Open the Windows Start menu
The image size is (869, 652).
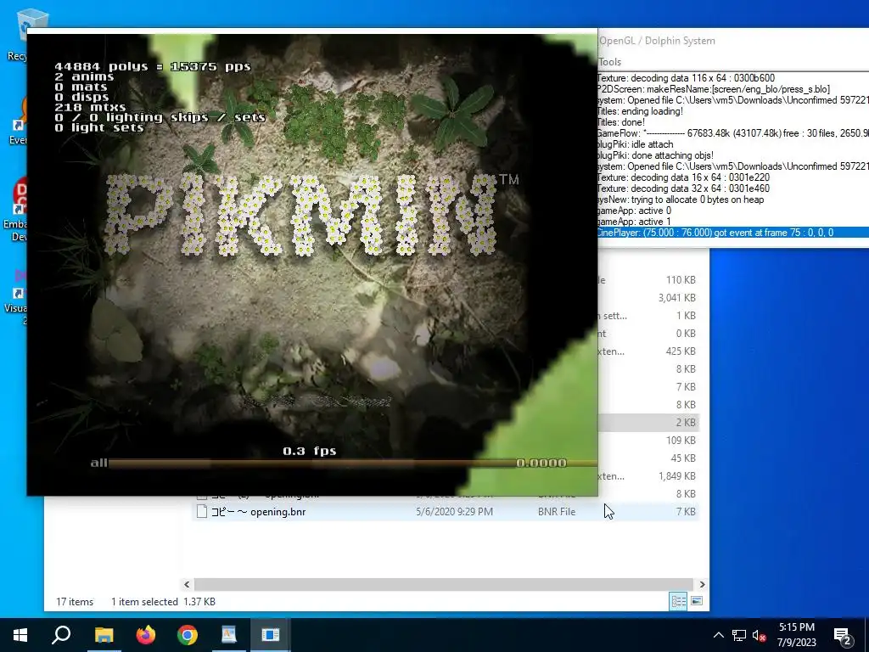click(x=20, y=635)
